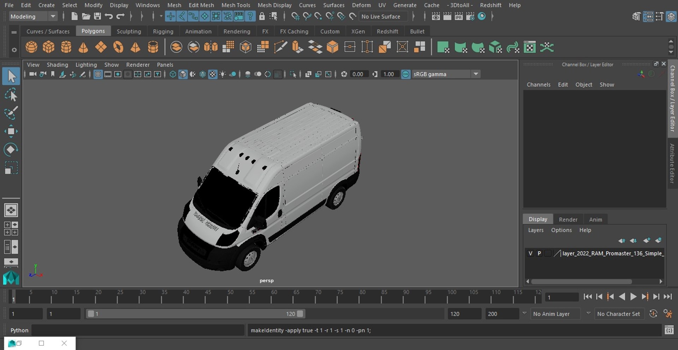Activate the Scale tool
The image size is (678, 350).
click(11, 168)
